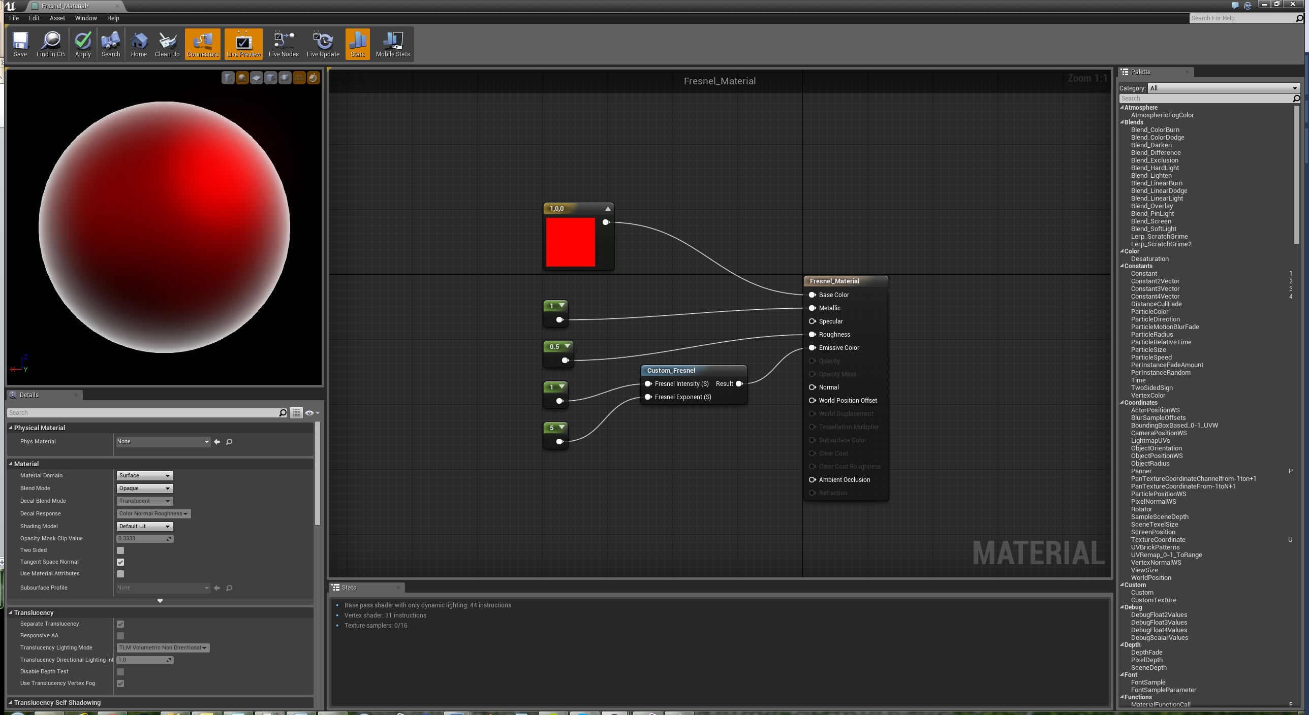Open the Blend Mode dropdown

tap(144, 488)
